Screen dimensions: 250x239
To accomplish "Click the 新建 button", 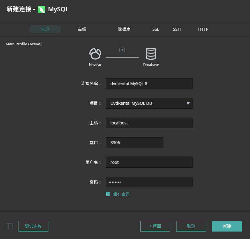I will tap(227, 226).
